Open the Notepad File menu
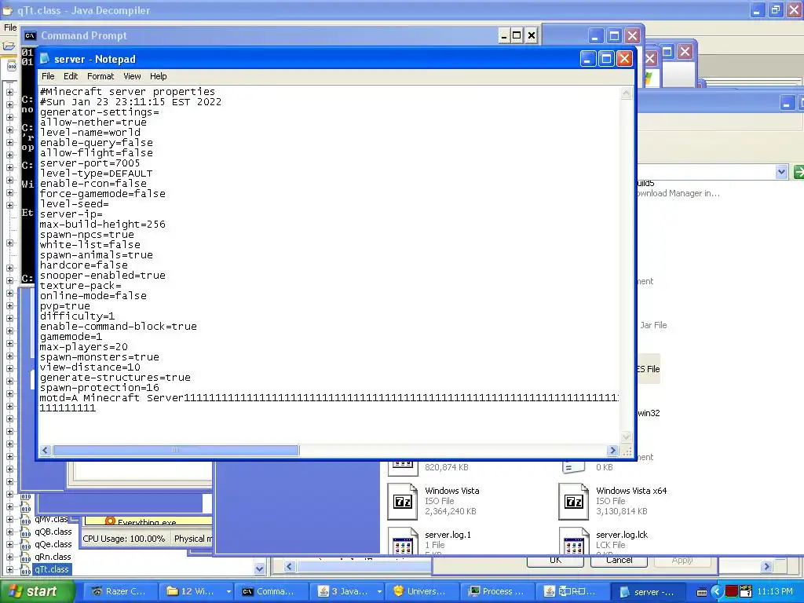Viewport: 804px width, 603px height. (x=48, y=76)
